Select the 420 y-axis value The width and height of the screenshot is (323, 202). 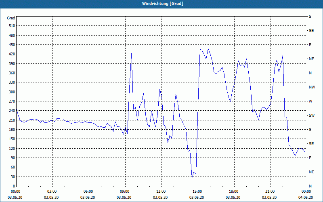[12, 54]
